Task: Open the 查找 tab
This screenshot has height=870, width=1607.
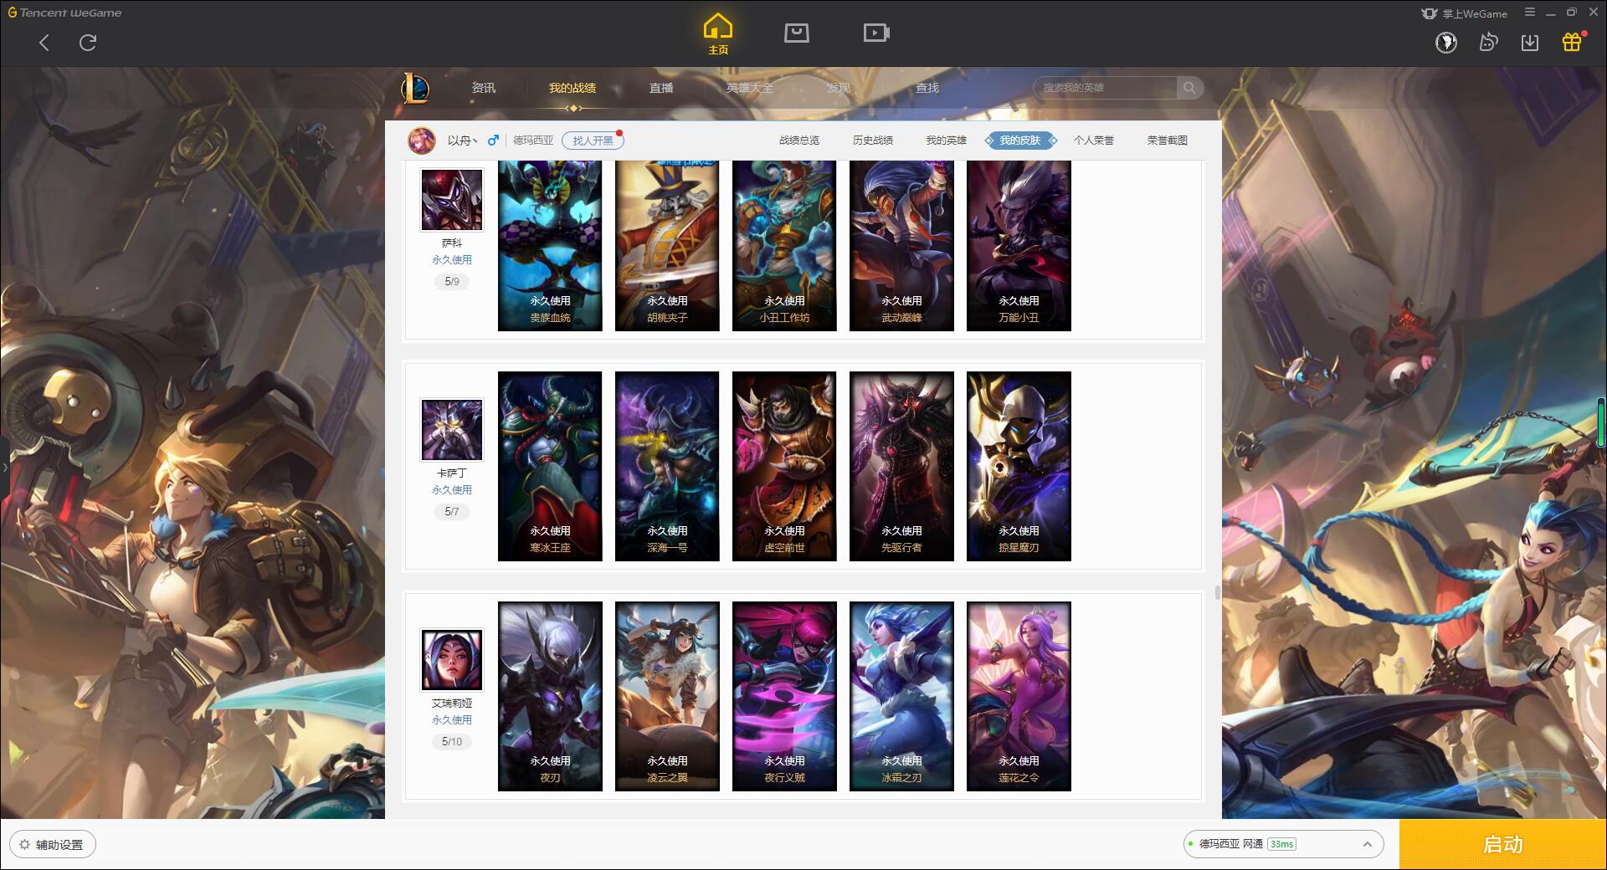Action: click(x=927, y=88)
